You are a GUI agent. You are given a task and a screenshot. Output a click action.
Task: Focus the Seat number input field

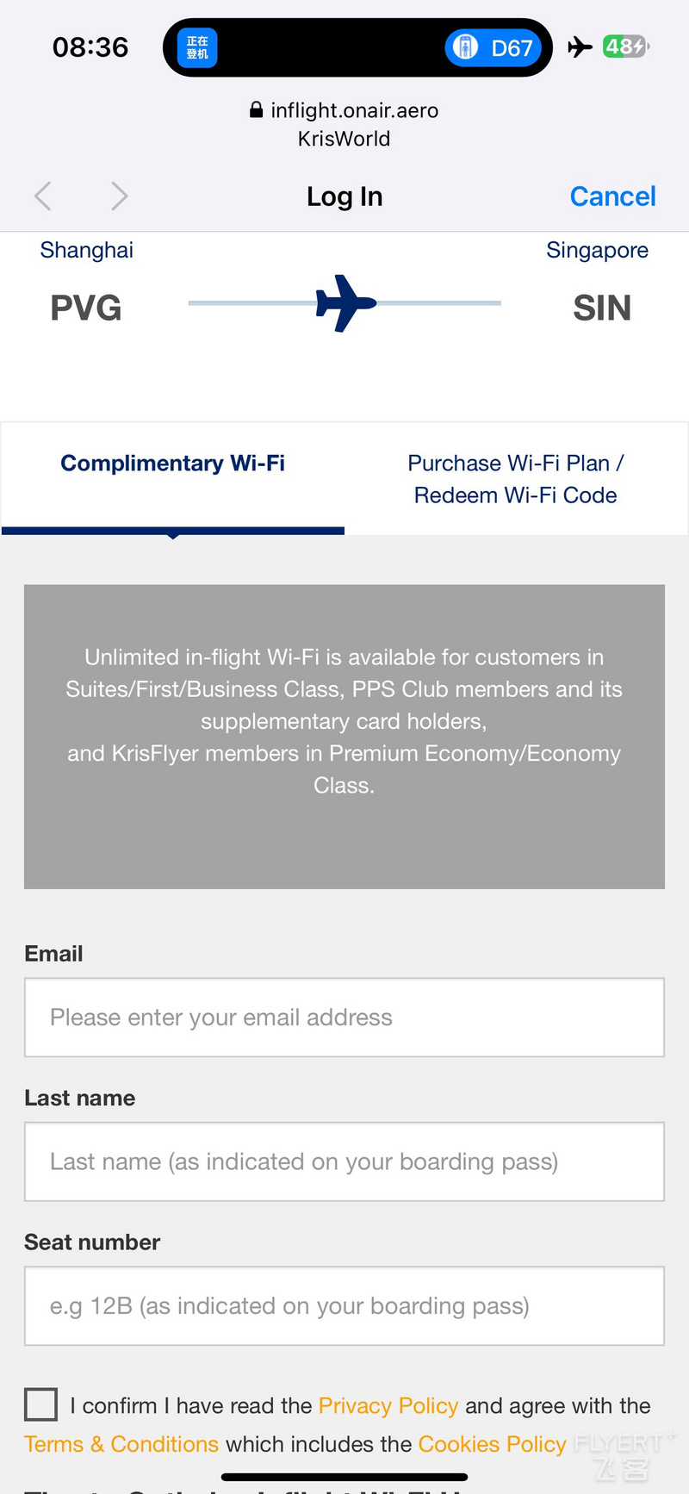tap(344, 1306)
